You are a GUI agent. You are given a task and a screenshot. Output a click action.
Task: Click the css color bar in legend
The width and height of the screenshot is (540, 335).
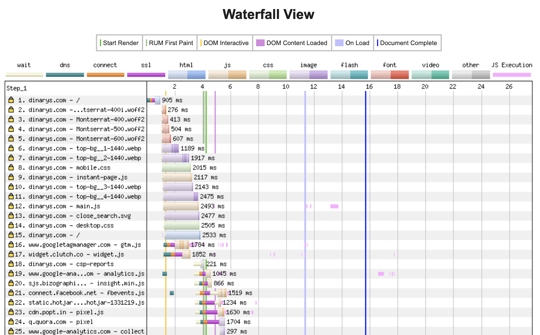268,75
